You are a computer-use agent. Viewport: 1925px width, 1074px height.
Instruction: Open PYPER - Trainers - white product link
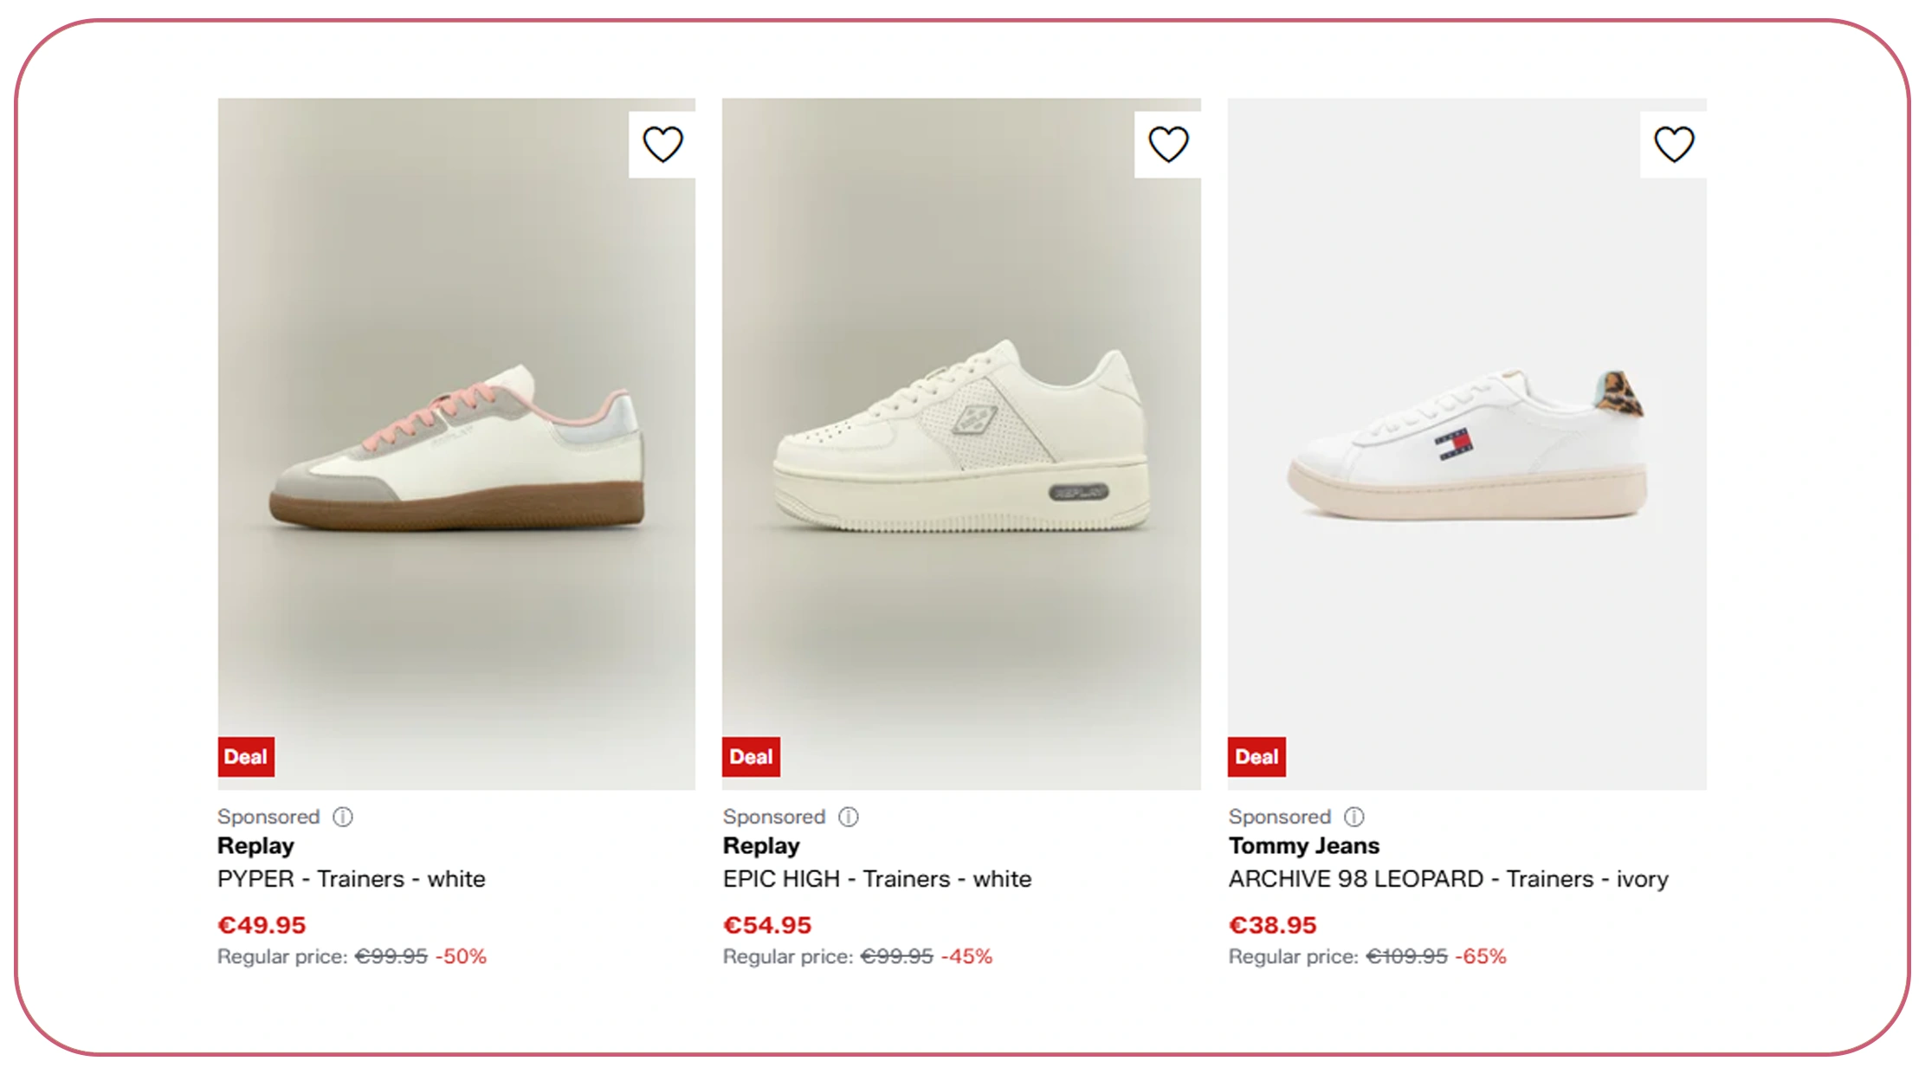pos(352,879)
